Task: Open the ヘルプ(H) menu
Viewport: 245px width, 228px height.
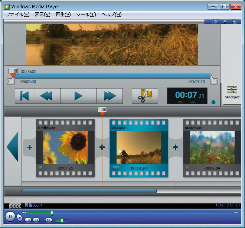Action: click(111, 15)
